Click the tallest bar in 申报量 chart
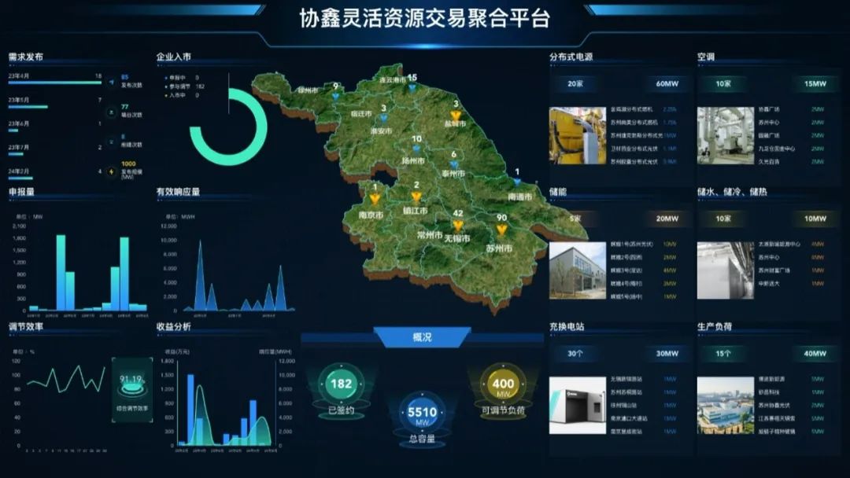 point(61,272)
